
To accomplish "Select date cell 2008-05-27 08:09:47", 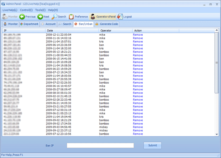I will (x=59, y=90).
